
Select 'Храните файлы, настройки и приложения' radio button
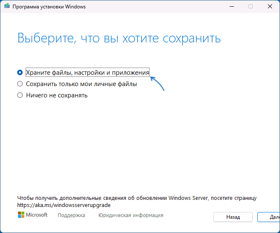coord(20,73)
